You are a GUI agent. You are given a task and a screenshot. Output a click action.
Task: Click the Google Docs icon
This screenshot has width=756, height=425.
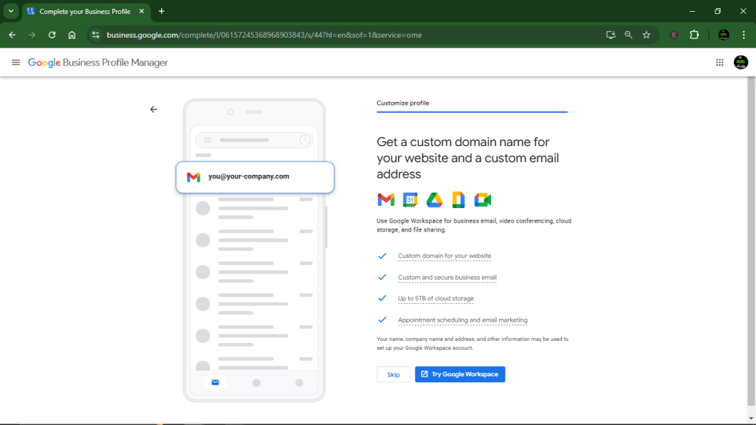click(x=458, y=199)
